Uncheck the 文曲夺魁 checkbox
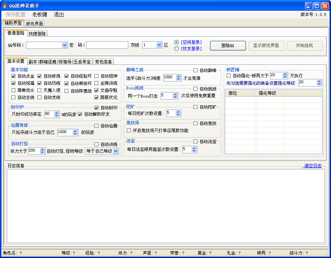 (x=97, y=90)
